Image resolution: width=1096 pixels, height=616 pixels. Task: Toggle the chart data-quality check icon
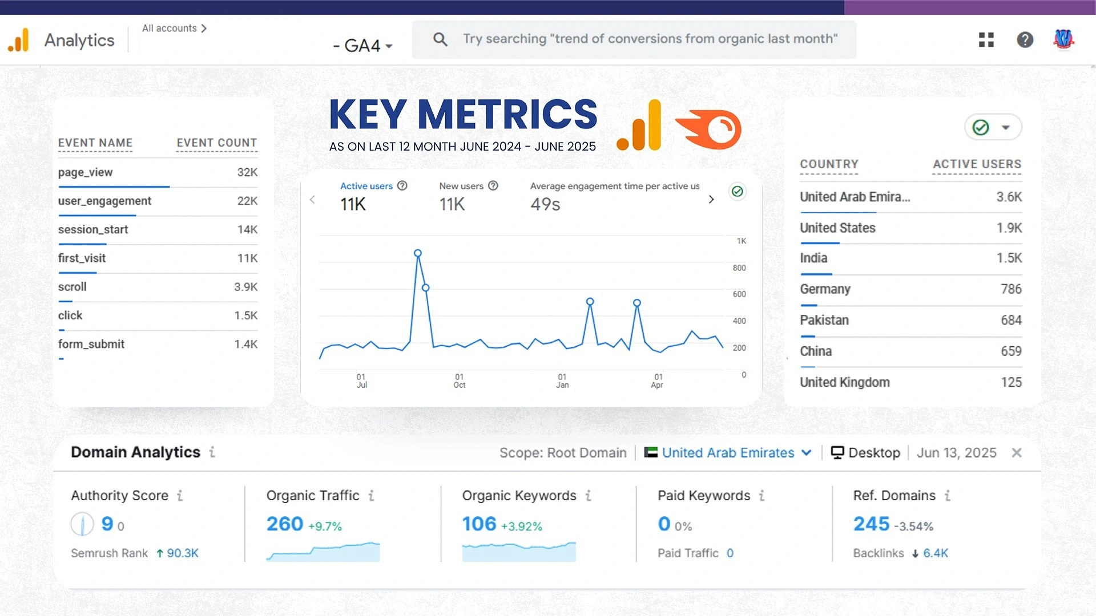click(x=738, y=192)
